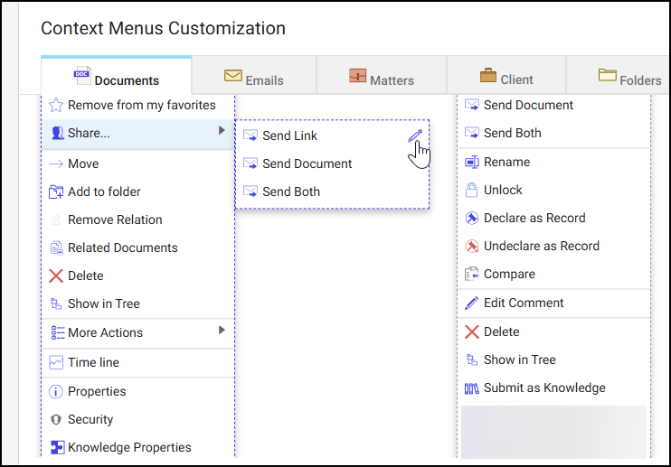Select the Send Link label in the submenu
671x467 pixels.
pyautogui.click(x=289, y=135)
